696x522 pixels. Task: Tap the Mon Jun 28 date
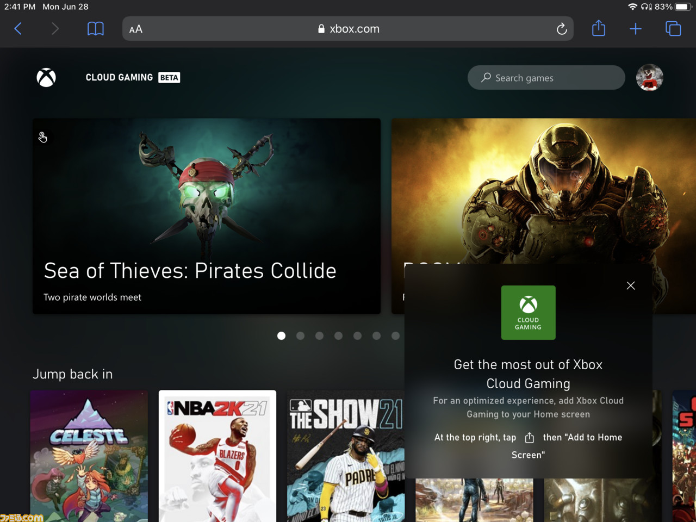[x=65, y=7]
